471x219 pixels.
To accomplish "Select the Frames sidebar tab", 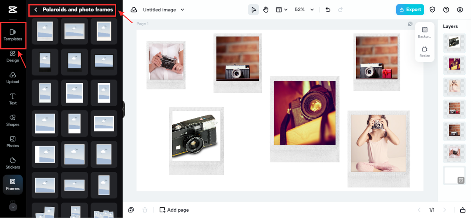I will 13,184.
